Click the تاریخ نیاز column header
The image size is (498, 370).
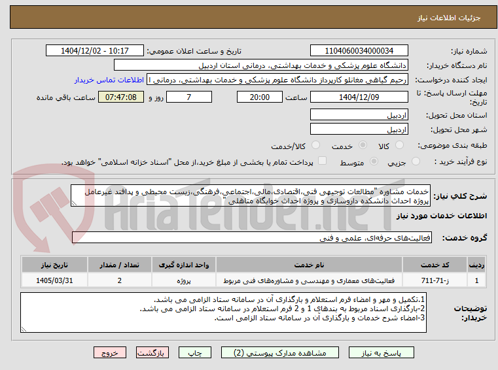click(54, 265)
